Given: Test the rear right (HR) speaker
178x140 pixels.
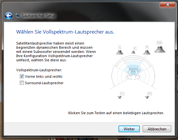Looking at the screenshot, I should click(x=147, y=97).
